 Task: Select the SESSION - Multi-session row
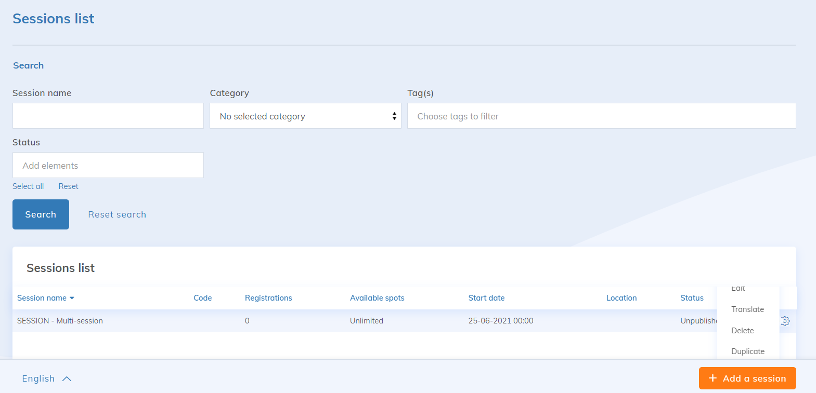[x=60, y=321]
